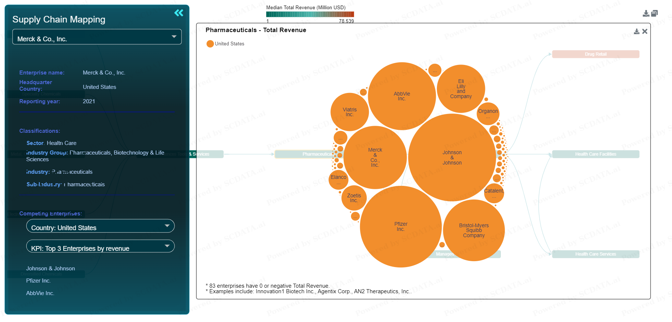Select Johnson & Johnson in competing enterprises
Image resolution: width=672 pixels, height=322 pixels.
point(51,269)
